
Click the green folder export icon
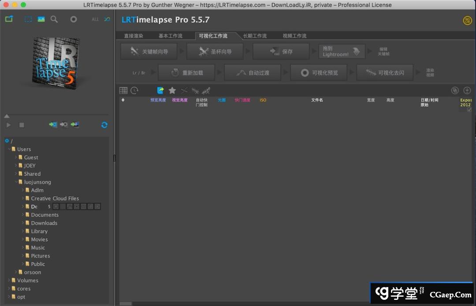tap(9, 19)
